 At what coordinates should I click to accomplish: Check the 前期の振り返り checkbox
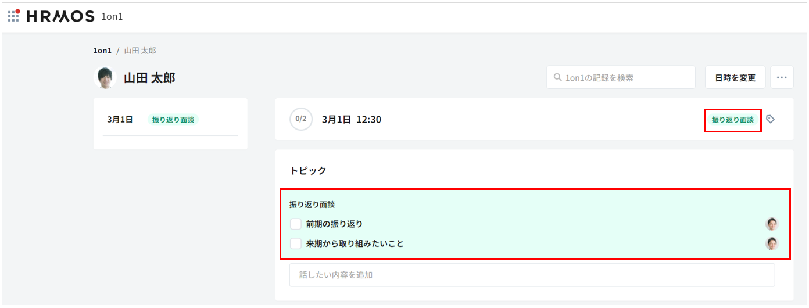(x=296, y=224)
